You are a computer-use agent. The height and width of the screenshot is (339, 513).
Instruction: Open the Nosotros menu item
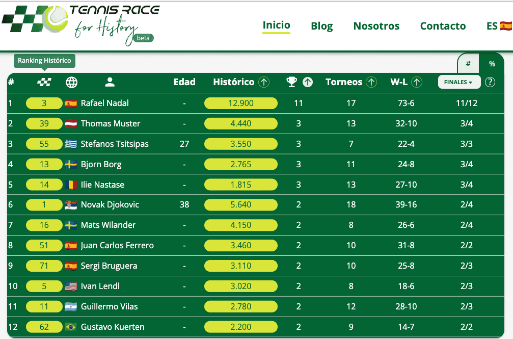[376, 26]
